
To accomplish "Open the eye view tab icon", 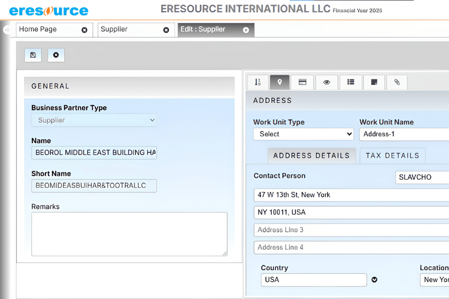I will click(x=327, y=82).
